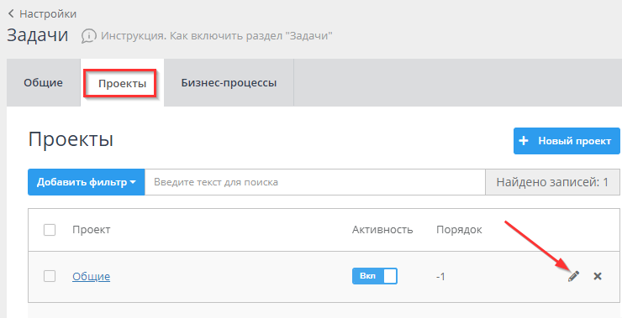The height and width of the screenshot is (318, 622).
Task: Click the order value -1
Action: tap(440, 276)
